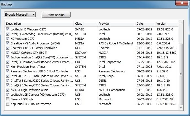Click version 10.18.13.5560
Screen dimensions: 190x116
(x=166, y=53)
